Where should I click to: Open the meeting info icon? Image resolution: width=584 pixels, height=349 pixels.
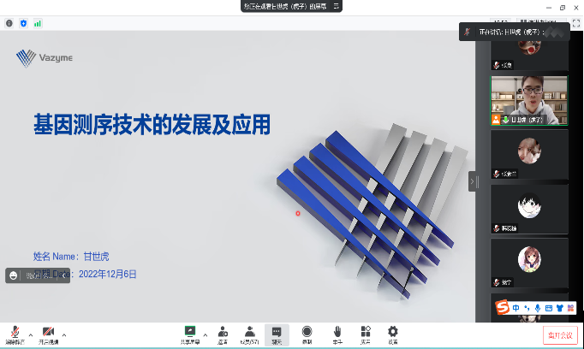9,23
